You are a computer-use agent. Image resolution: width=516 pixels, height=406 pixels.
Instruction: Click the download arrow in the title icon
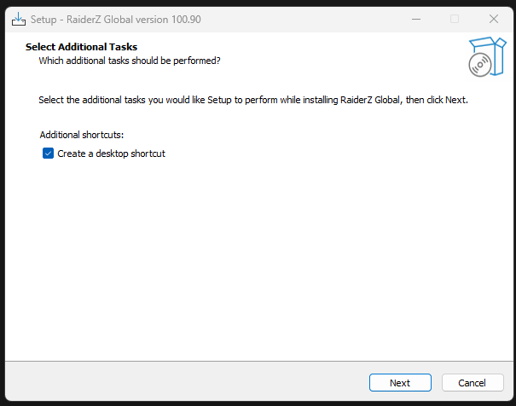pos(19,17)
